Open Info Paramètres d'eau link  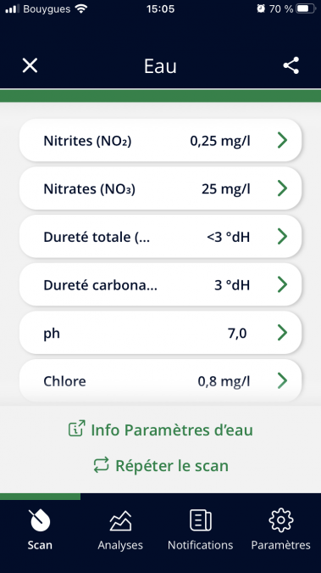pyautogui.click(x=172, y=430)
